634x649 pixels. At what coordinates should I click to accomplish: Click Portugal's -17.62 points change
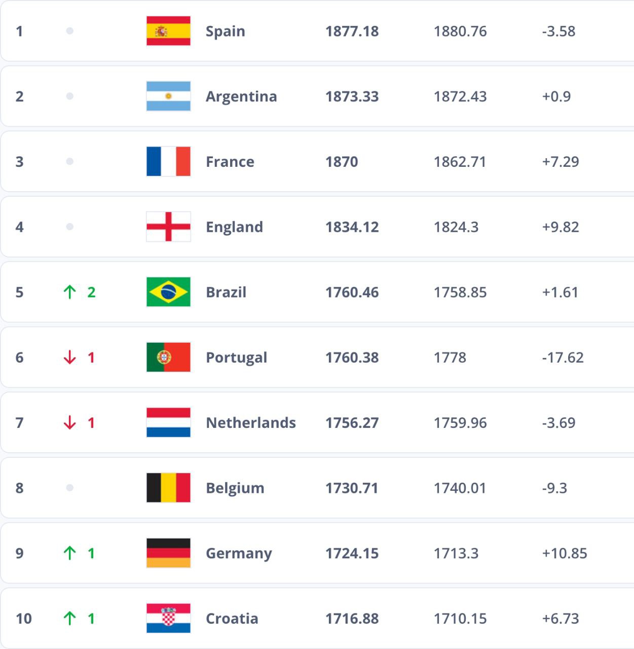(x=563, y=357)
